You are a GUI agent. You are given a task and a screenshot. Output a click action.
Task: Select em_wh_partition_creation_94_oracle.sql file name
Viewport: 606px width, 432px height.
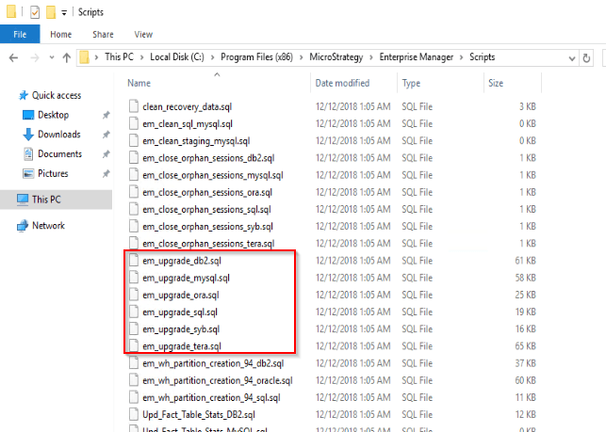[x=218, y=380]
